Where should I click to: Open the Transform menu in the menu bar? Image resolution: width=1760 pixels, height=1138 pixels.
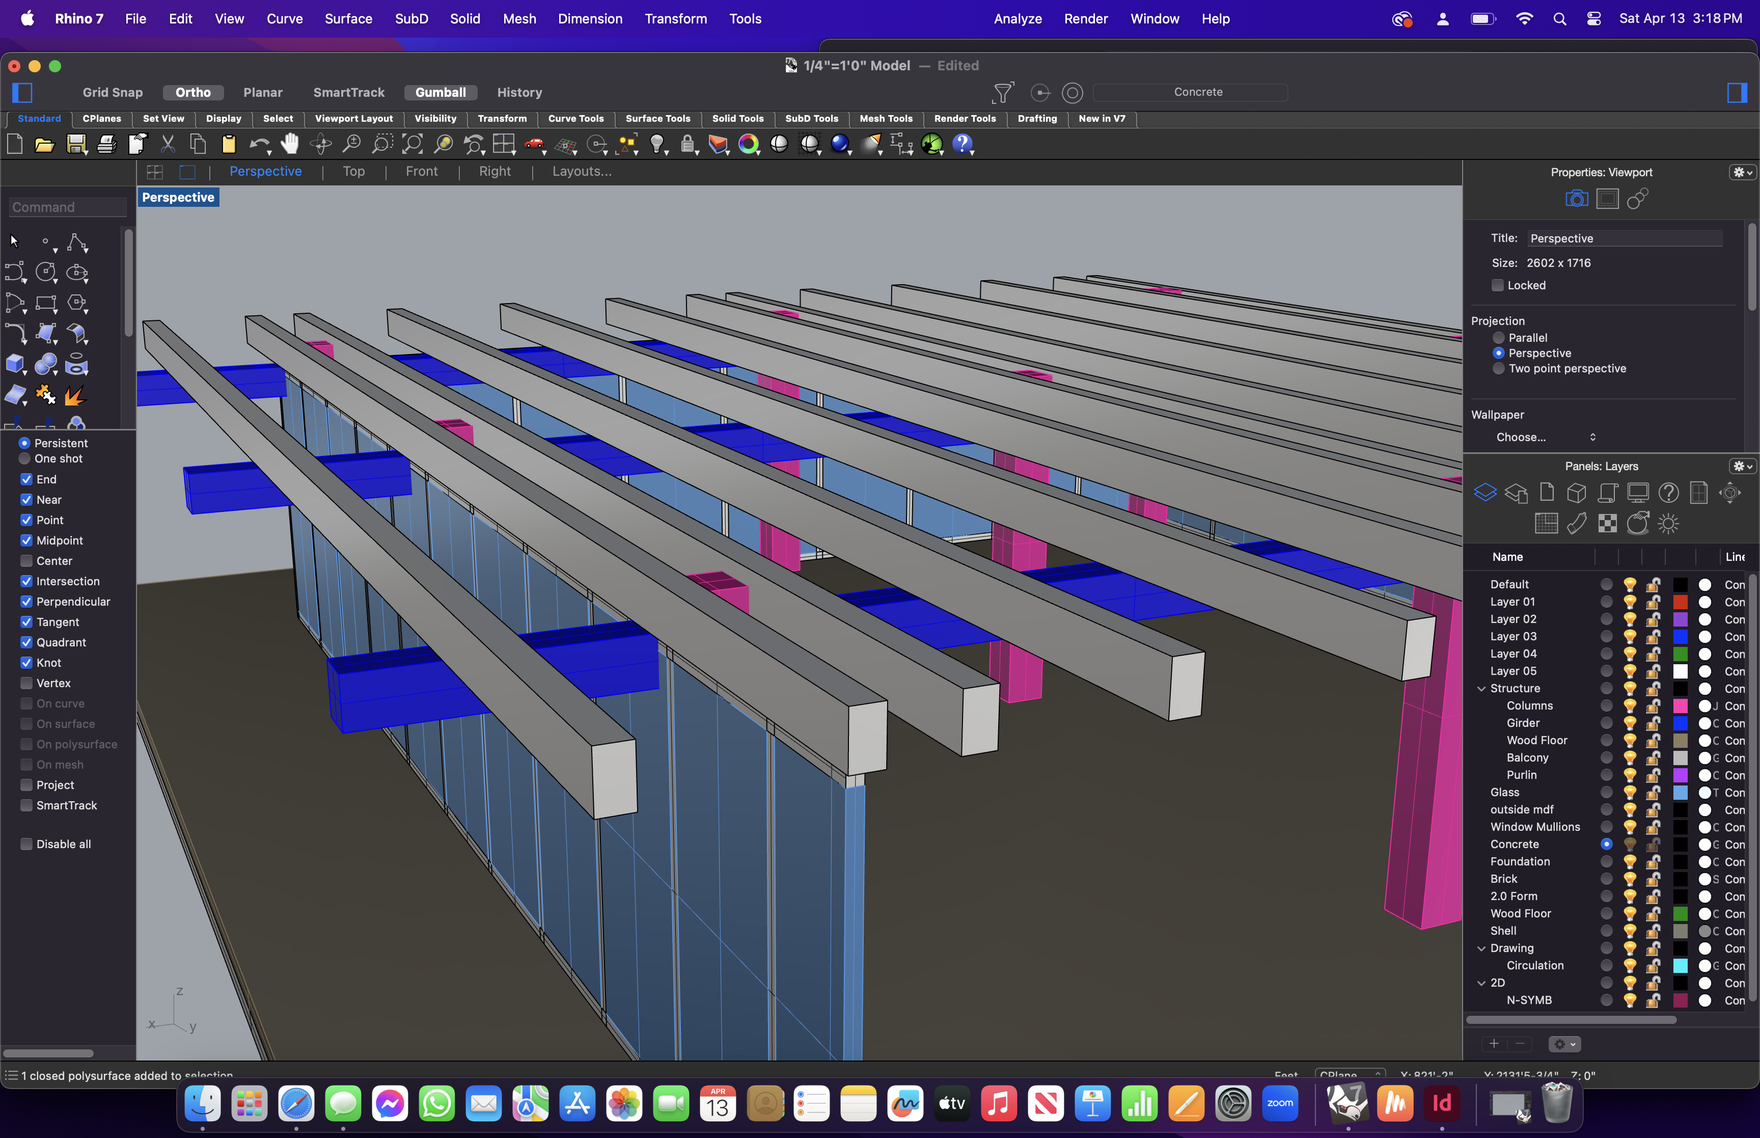tap(676, 18)
